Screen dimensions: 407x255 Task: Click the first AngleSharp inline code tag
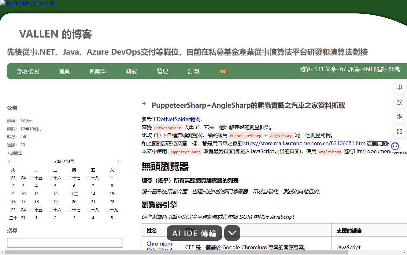click(x=281, y=136)
